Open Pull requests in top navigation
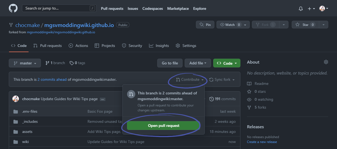 [x=112, y=8]
